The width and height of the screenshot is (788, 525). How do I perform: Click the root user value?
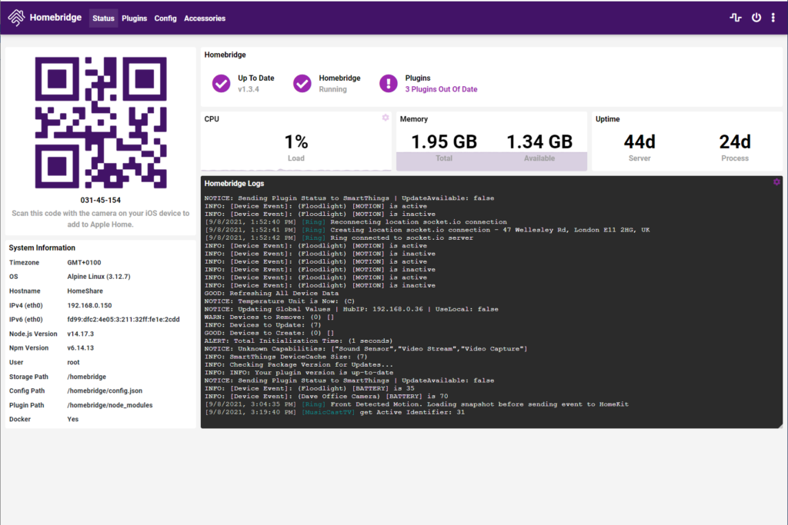point(73,362)
